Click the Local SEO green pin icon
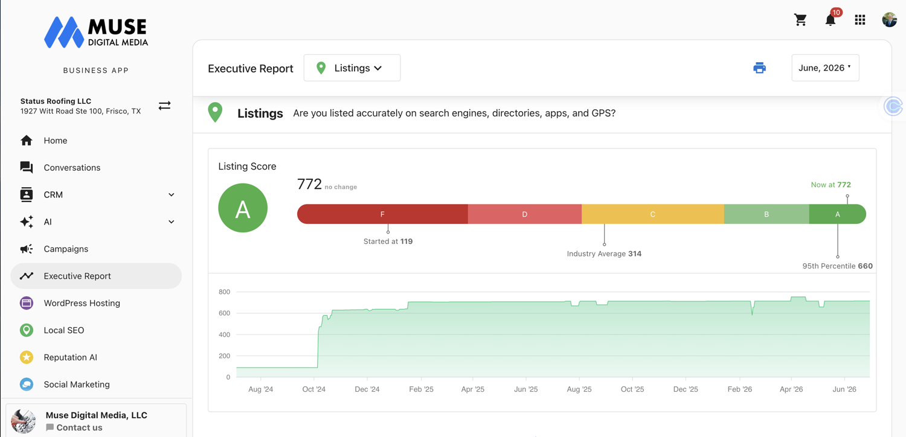 [27, 330]
